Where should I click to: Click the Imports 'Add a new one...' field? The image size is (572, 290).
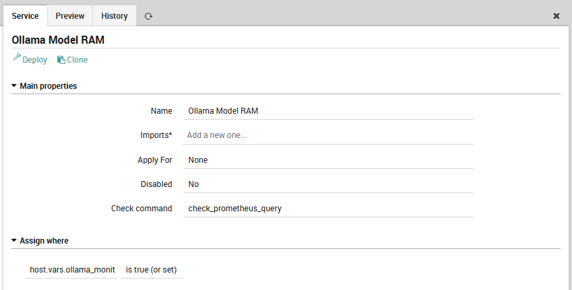pyautogui.click(x=328, y=135)
